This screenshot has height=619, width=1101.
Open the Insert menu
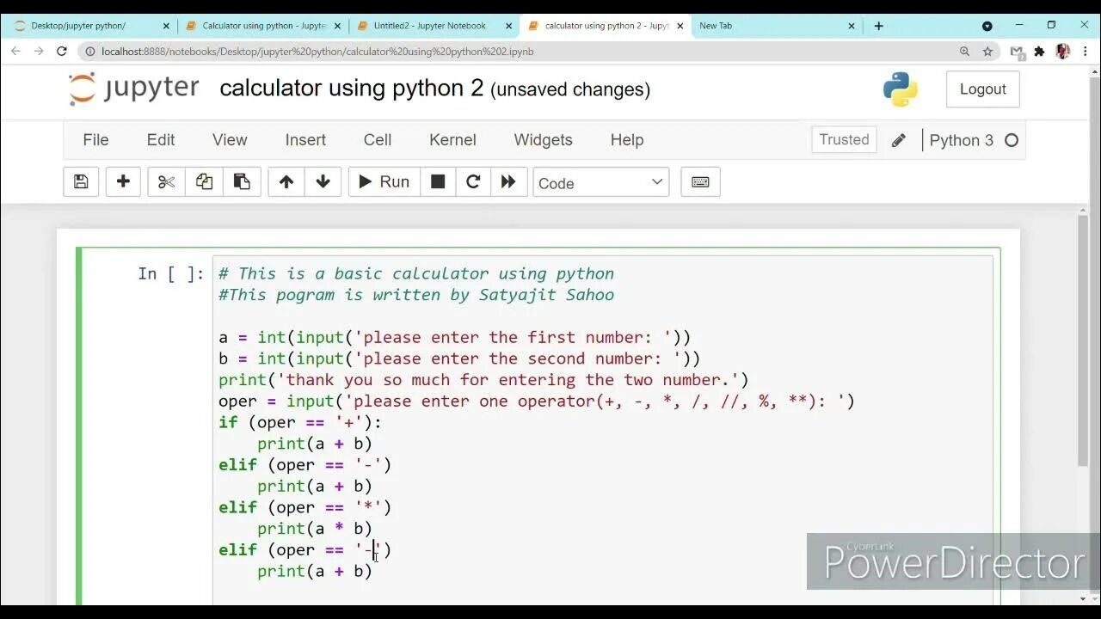pos(305,139)
